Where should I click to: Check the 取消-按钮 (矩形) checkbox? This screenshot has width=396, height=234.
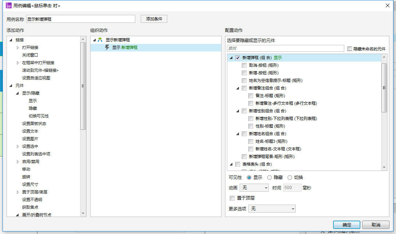244,65
